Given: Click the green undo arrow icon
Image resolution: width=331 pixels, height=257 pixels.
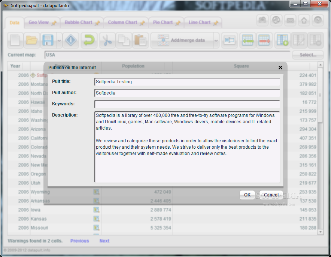Looking at the screenshot, I should coord(89,40).
